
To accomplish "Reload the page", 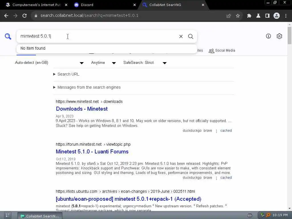I will (x=25, y=16).
